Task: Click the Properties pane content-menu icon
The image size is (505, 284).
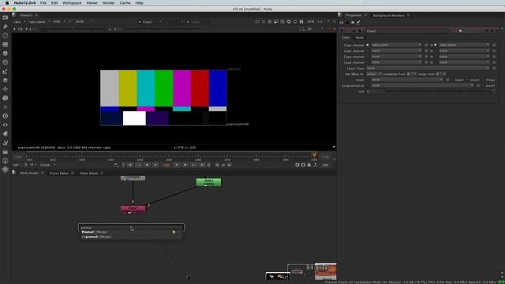Action: click(x=340, y=15)
